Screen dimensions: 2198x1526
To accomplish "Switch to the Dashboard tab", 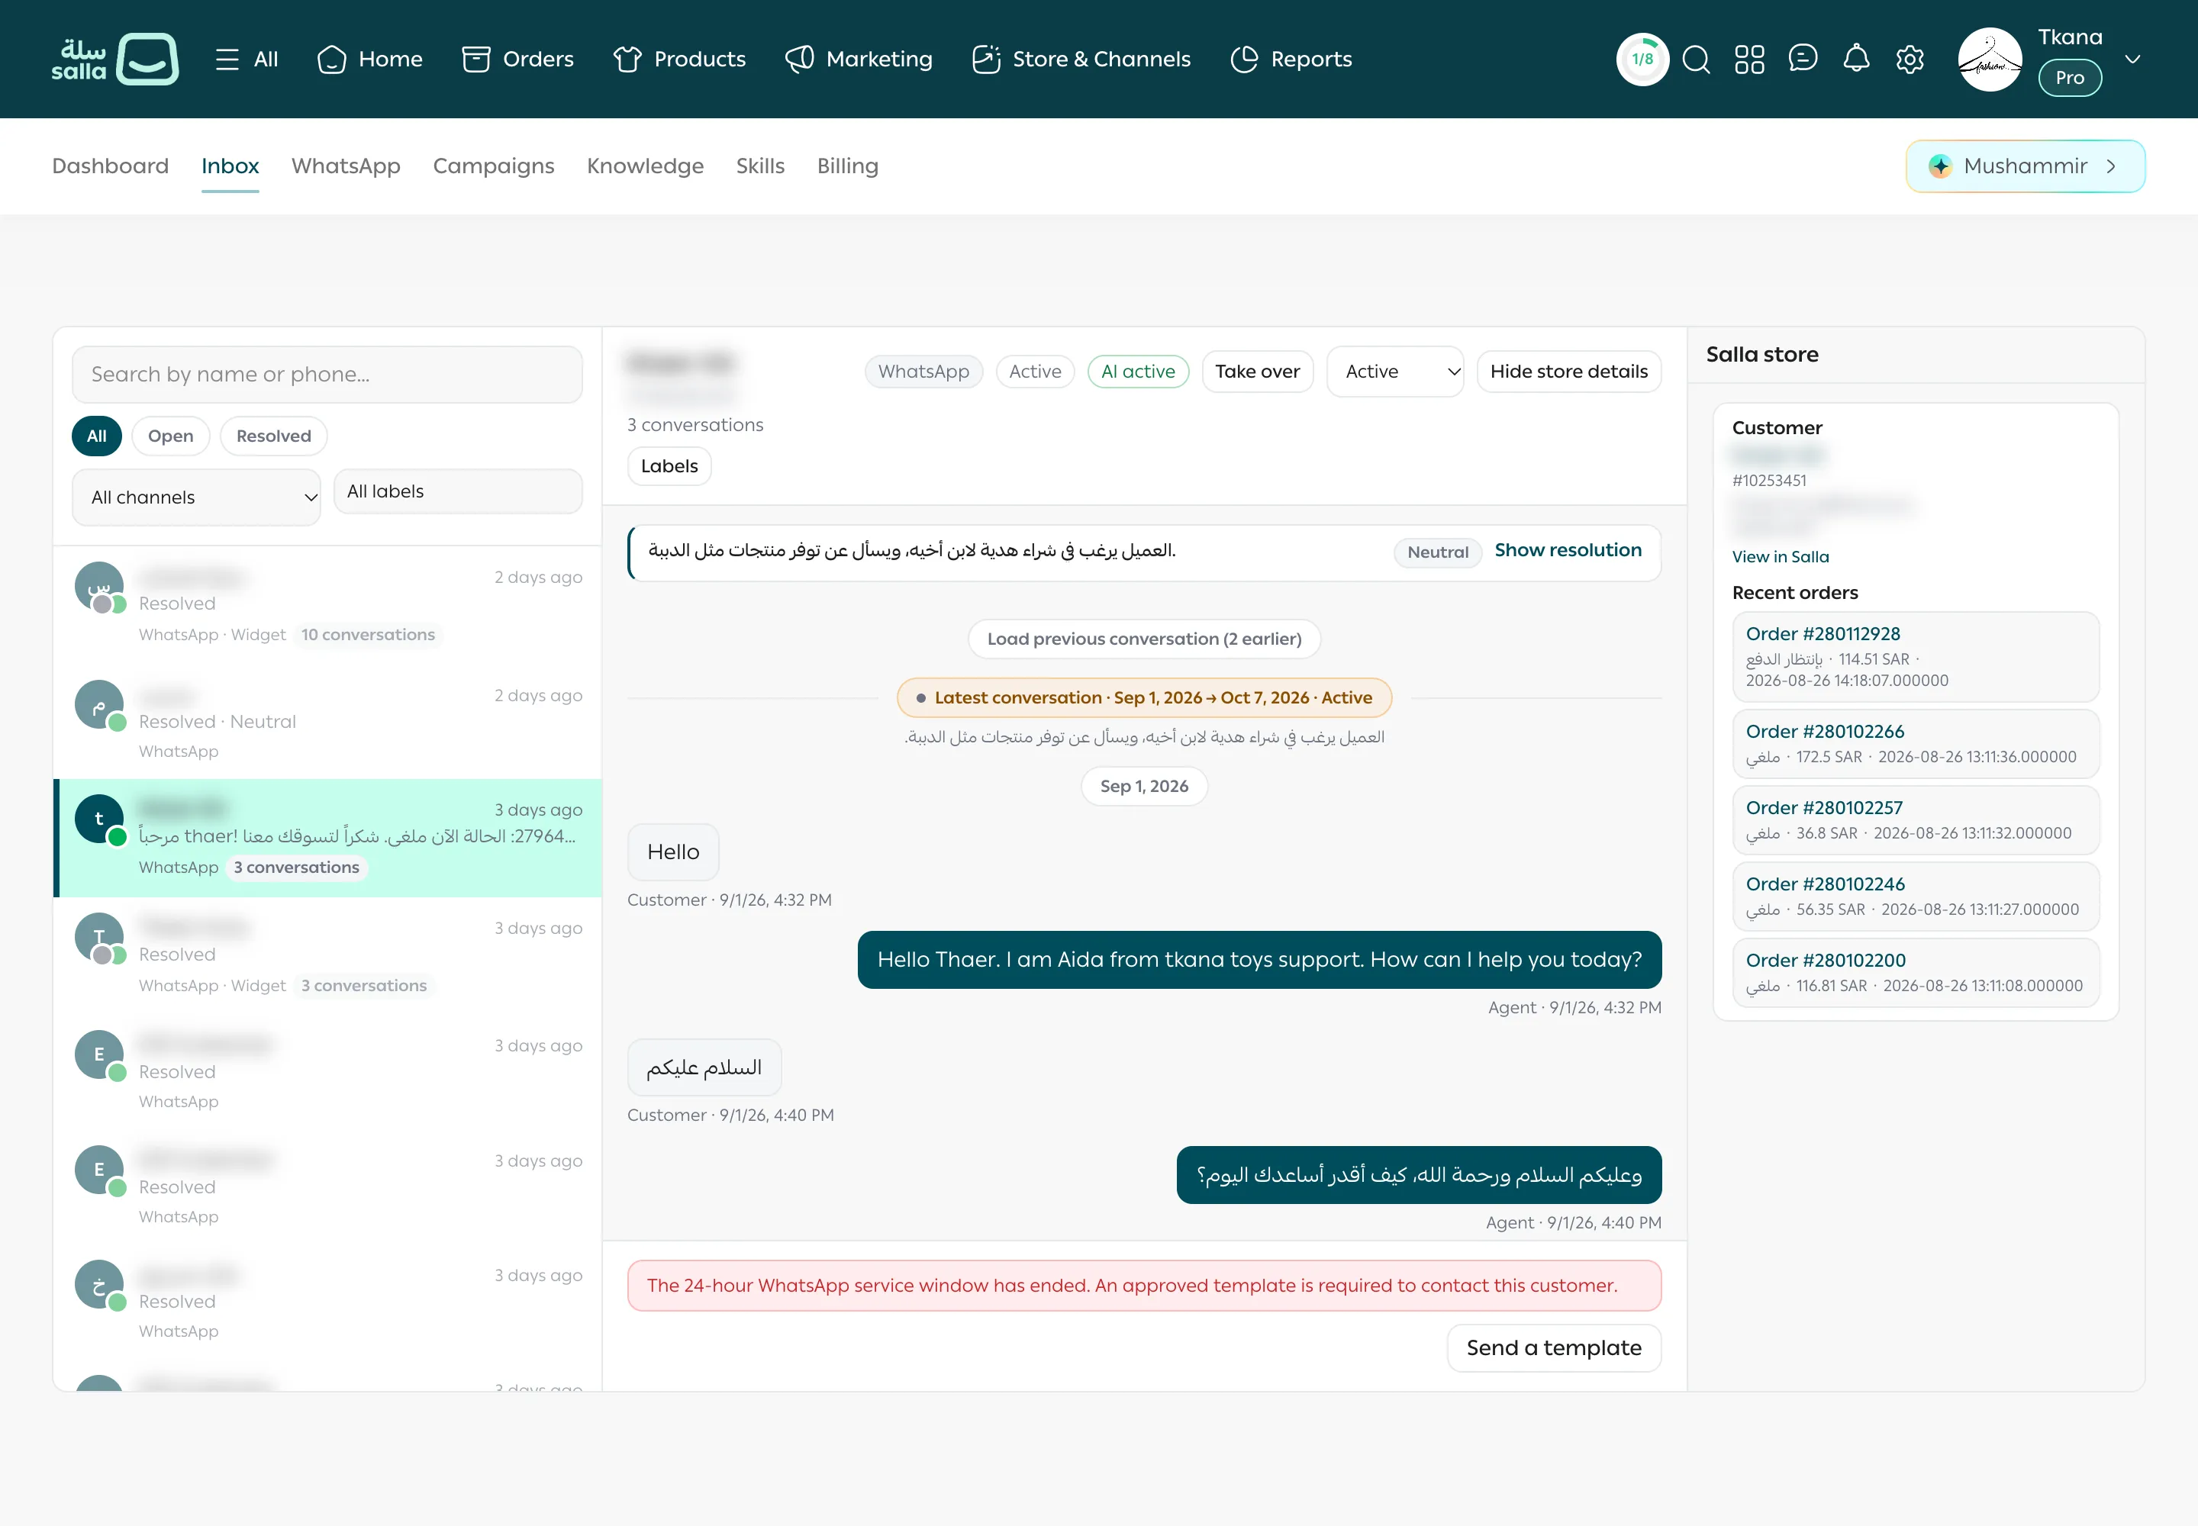I will click(110, 166).
